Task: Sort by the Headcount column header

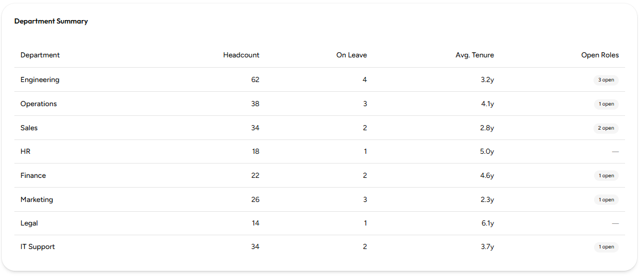Action: (x=241, y=55)
